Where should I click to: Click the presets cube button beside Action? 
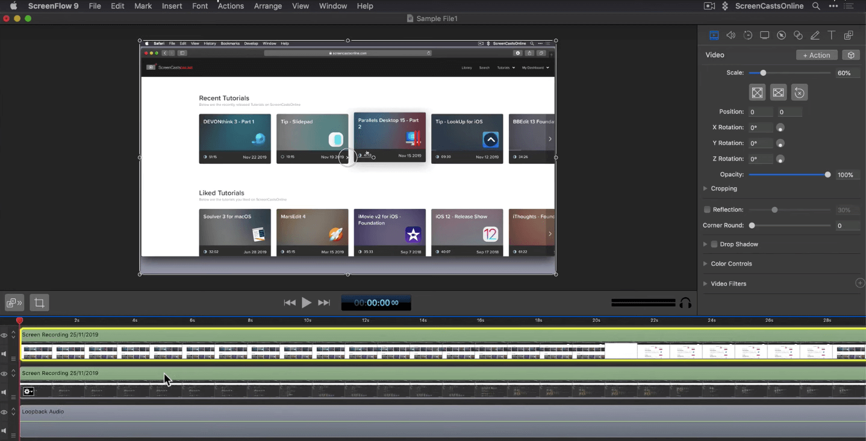click(x=850, y=55)
